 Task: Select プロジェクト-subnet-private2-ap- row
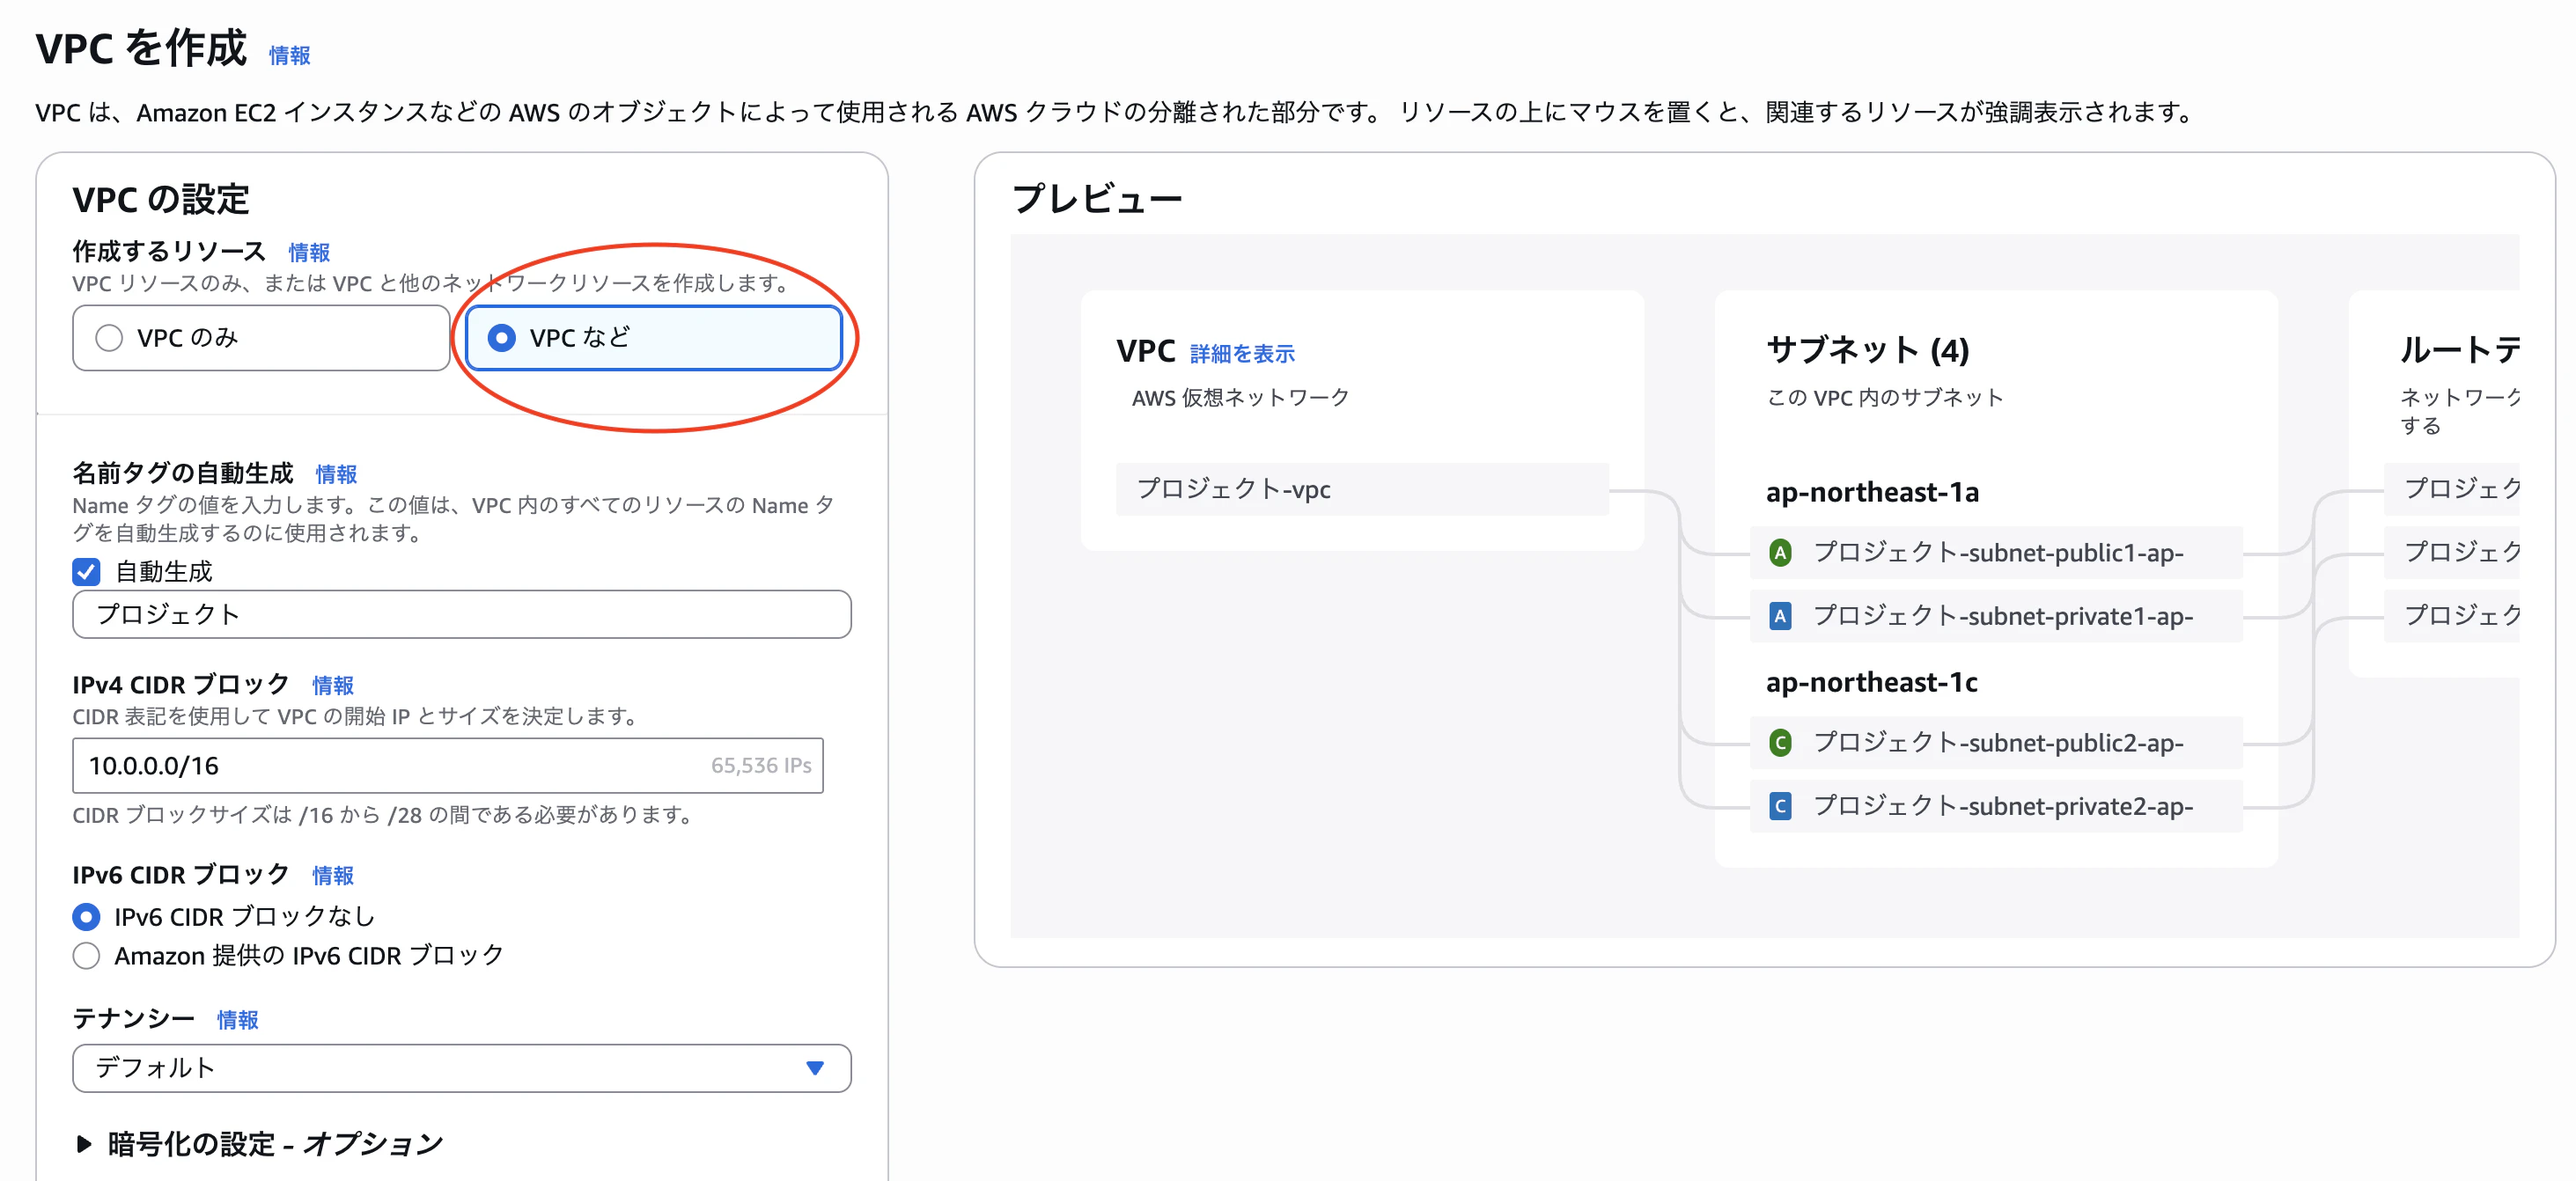(x=1996, y=806)
